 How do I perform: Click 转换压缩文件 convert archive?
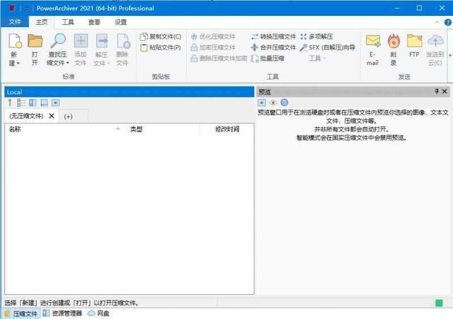(x=273, y=37)
